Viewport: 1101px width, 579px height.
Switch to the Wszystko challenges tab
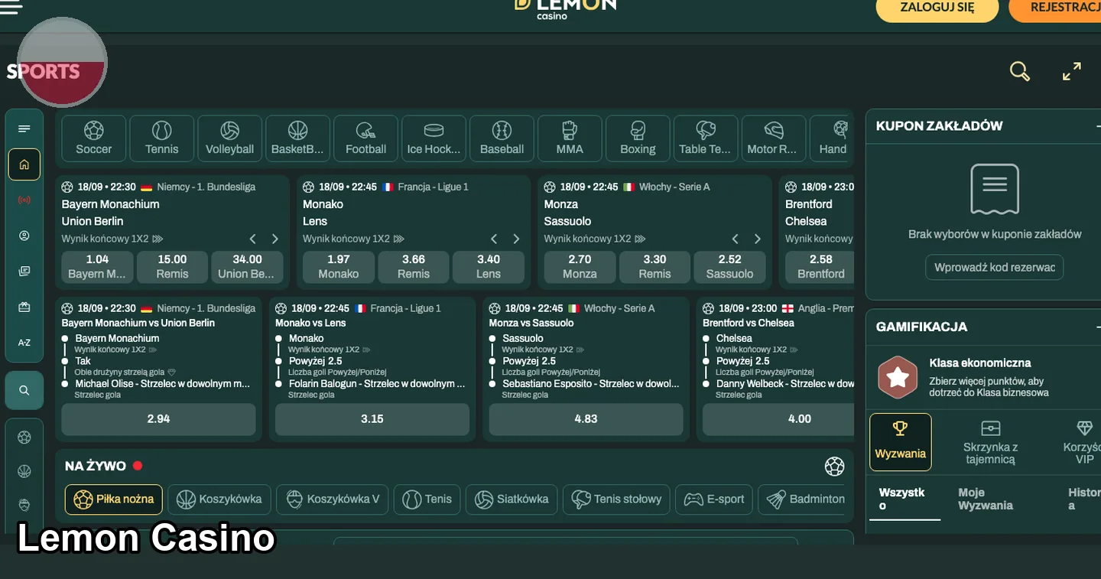tap(905, 499)
